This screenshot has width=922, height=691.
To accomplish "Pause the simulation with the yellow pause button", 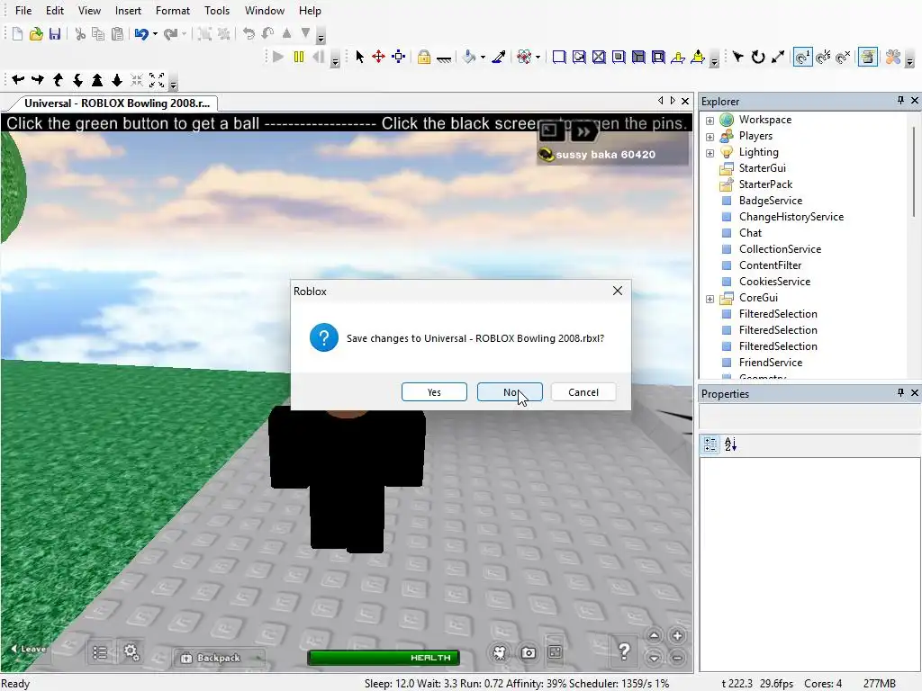I will pyautogui.click(x=299, y=57).
